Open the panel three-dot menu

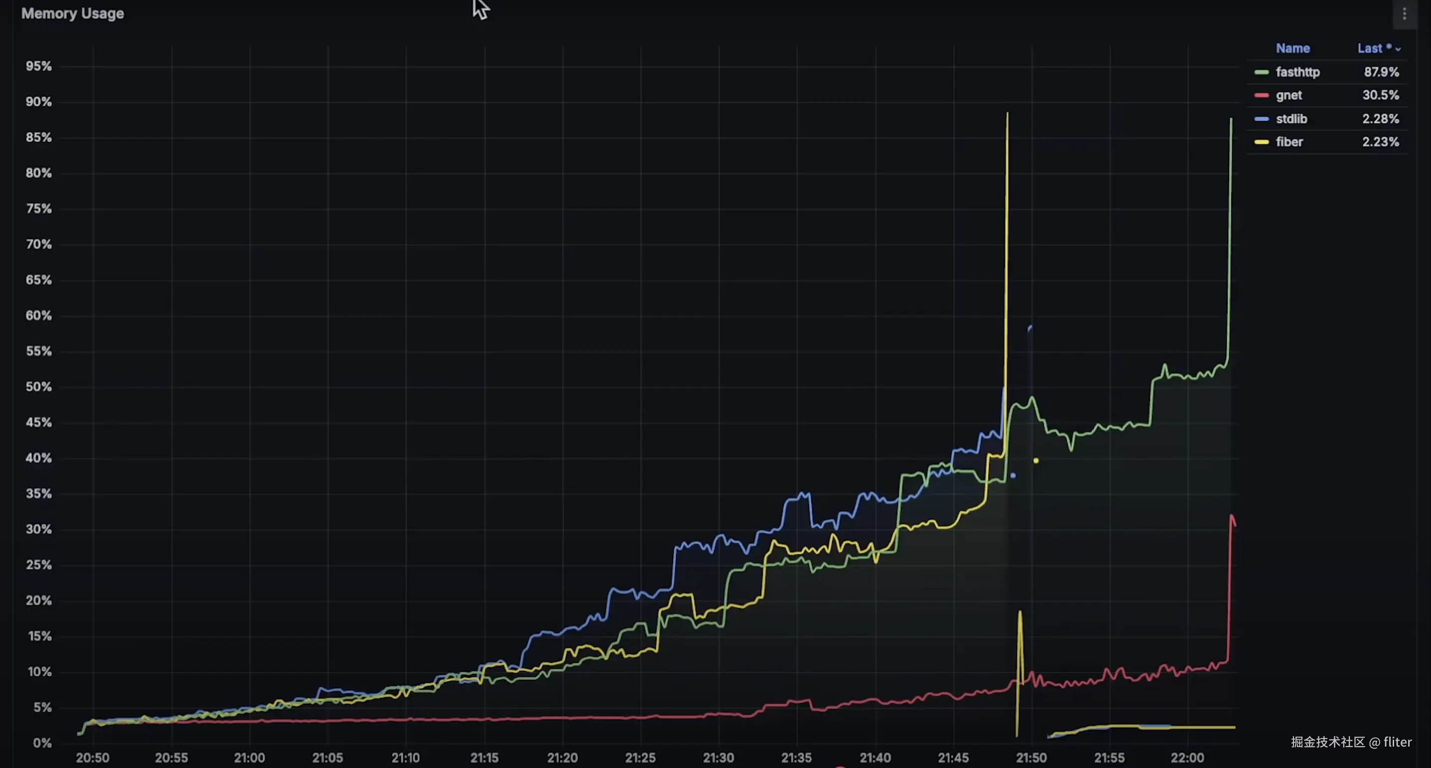pos(1404,14)
